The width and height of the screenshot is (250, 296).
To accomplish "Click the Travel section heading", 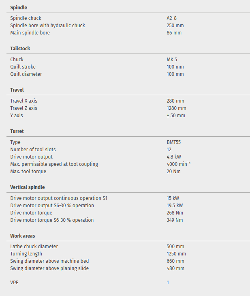I will click(17, 90).
